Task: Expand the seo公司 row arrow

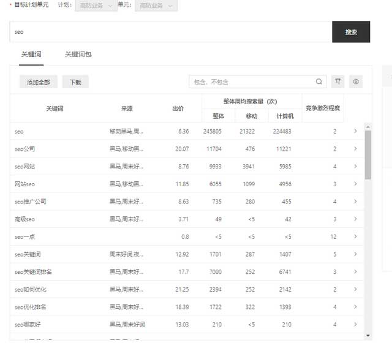Action: (355, 149)
